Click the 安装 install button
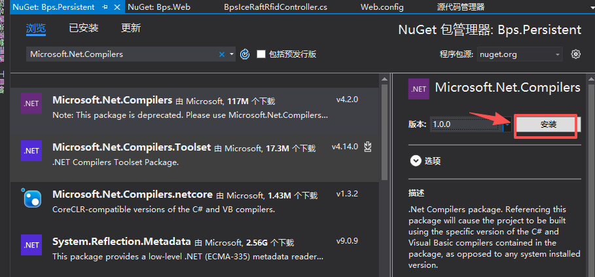Viewport: 595px width, 277px height. (548, 124)
